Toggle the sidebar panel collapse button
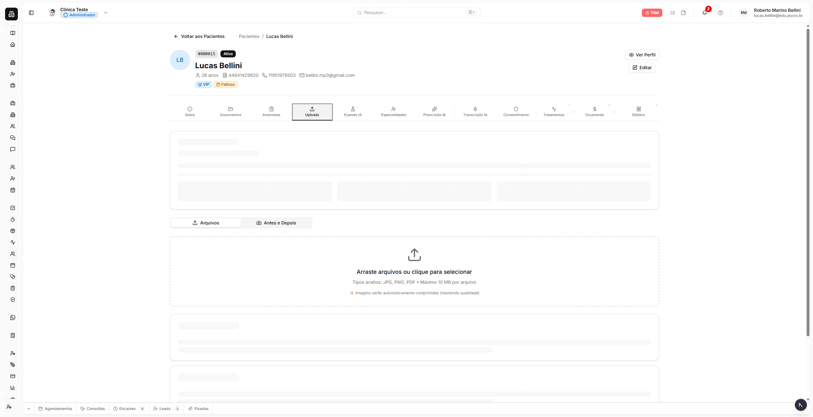813x417 pixels. click(31, 13)
